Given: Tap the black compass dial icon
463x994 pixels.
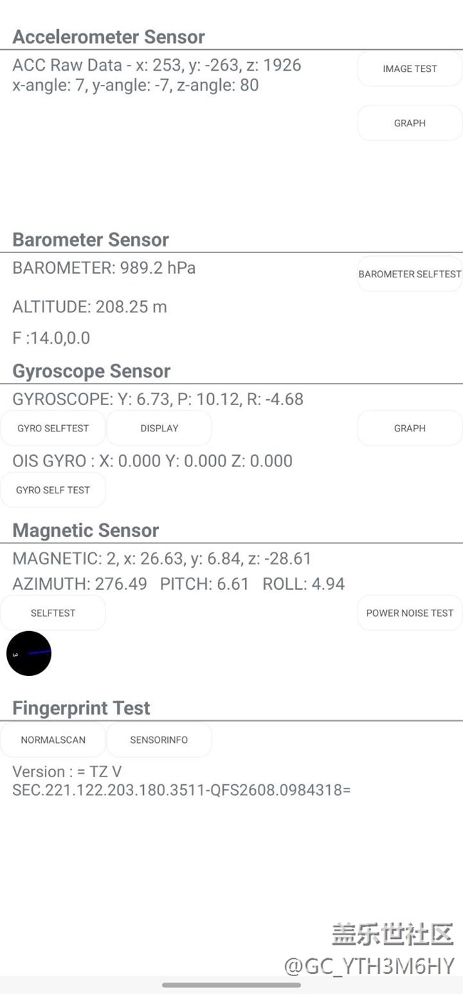Looking at the screenshot, I should [x=29, y=653].
